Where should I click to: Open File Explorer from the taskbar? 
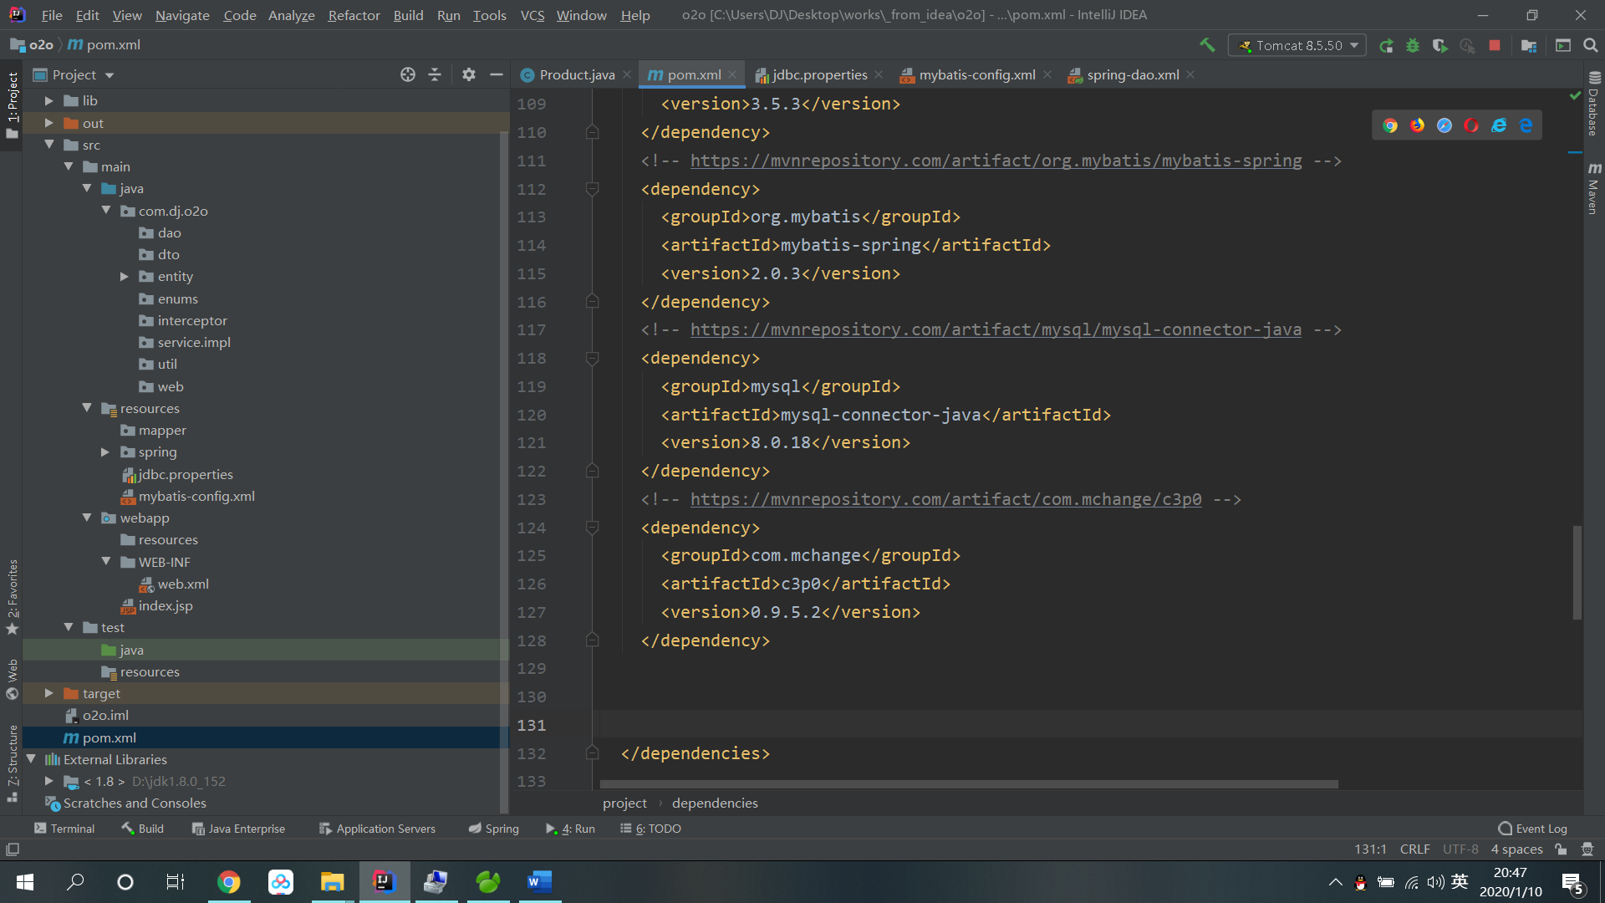[332, 882]
